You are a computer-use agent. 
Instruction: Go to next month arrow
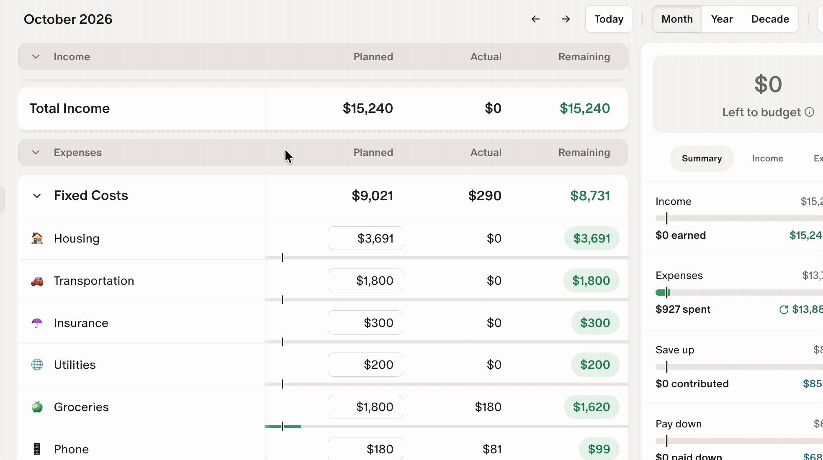point(566,19)
